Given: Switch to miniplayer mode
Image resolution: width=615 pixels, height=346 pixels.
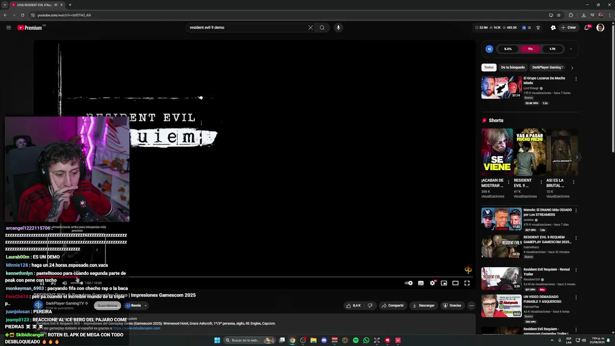Looking at the screenshot, I should pyautogui.click(x=444, y=283).
